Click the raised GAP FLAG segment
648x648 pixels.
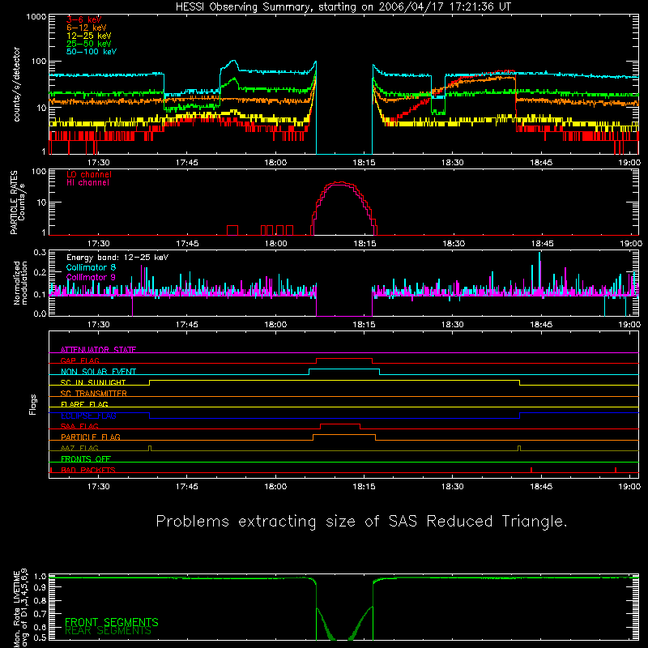[344, 359]
